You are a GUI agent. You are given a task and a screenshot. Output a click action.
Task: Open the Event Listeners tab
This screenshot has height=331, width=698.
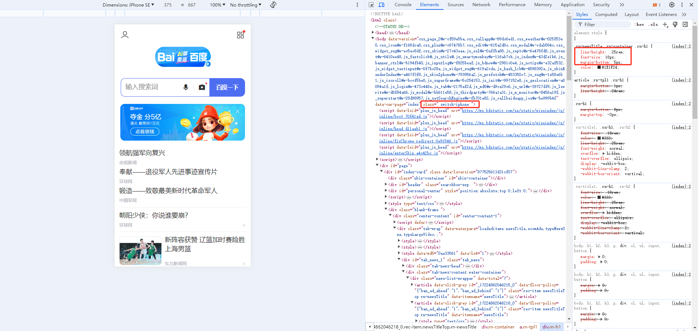click(x=661, y=15)
